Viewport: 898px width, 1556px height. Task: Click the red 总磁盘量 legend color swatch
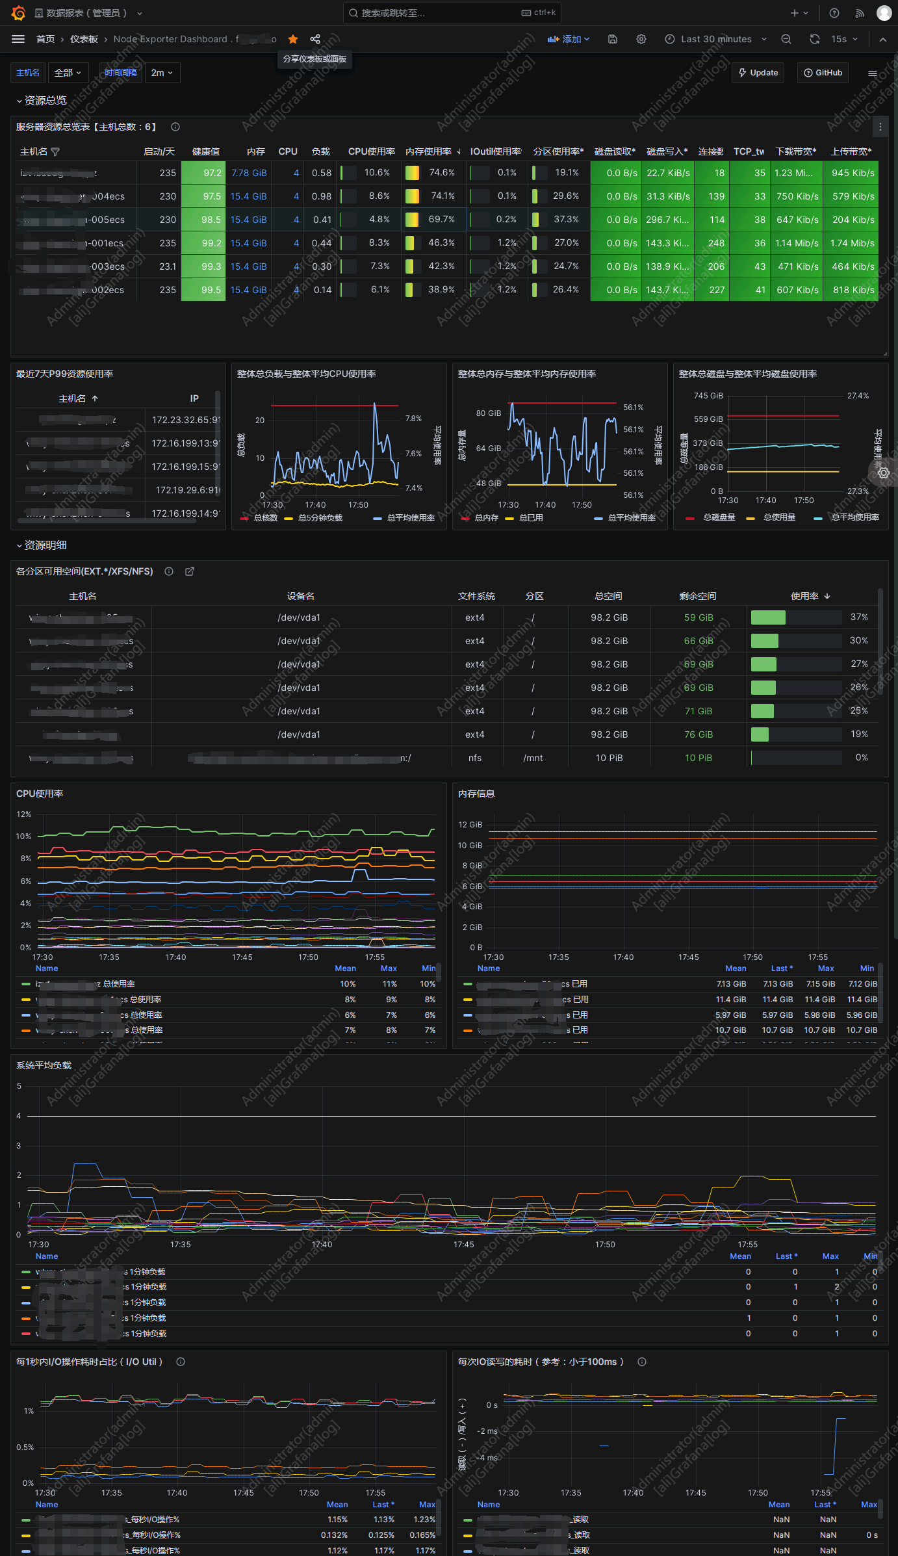tap(690, 518)
